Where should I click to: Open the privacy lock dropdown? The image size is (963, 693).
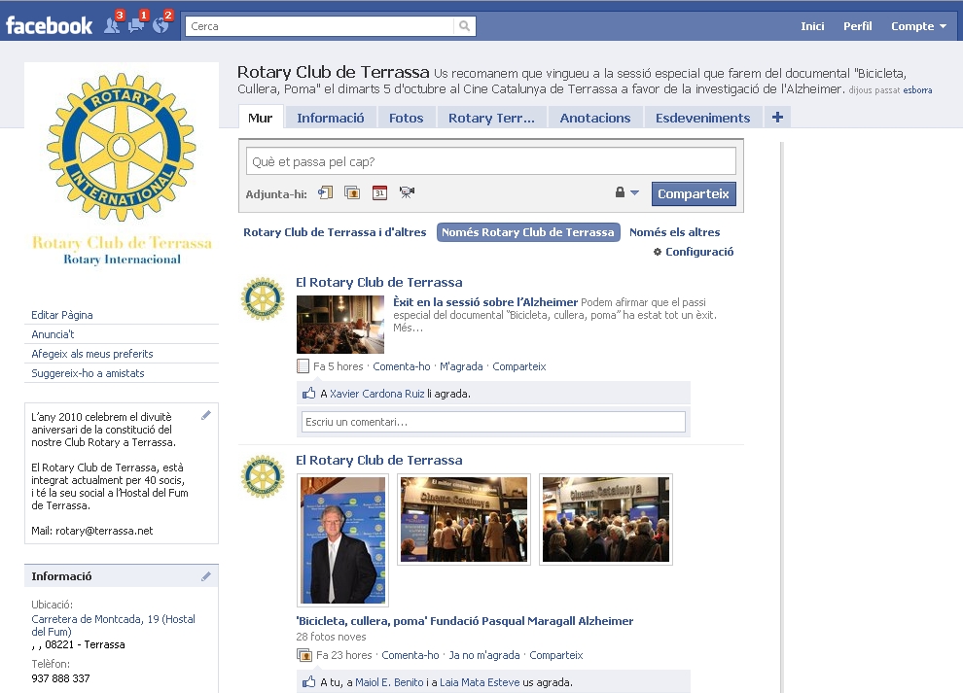coord(626,192)
